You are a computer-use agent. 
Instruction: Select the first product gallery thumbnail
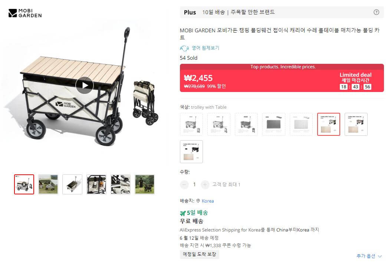click(24, 184)
